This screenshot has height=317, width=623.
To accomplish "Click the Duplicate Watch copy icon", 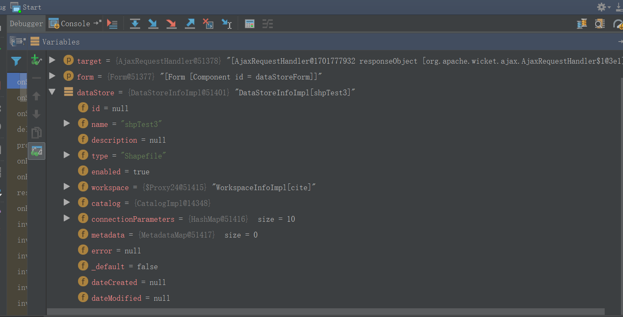I will [x=37, y=133].
